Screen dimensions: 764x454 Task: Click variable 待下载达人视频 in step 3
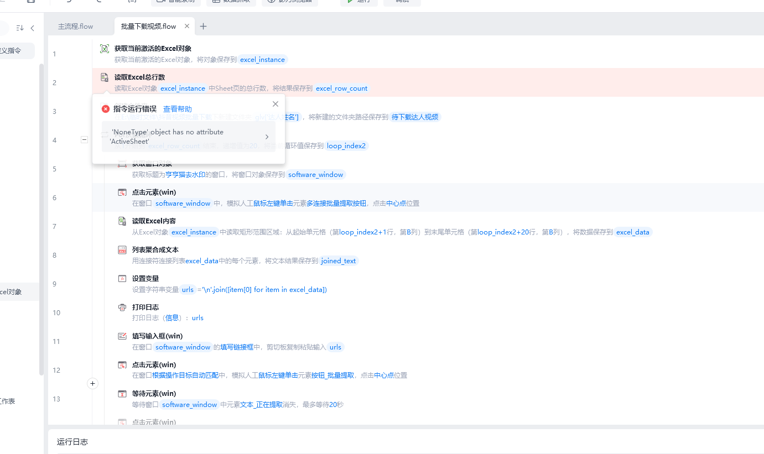415,117
